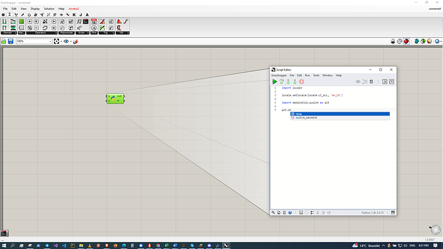Toggle the red shaded preview mode icon
Image resolution: width=443 pixels, height=249 pixels.
406,42
